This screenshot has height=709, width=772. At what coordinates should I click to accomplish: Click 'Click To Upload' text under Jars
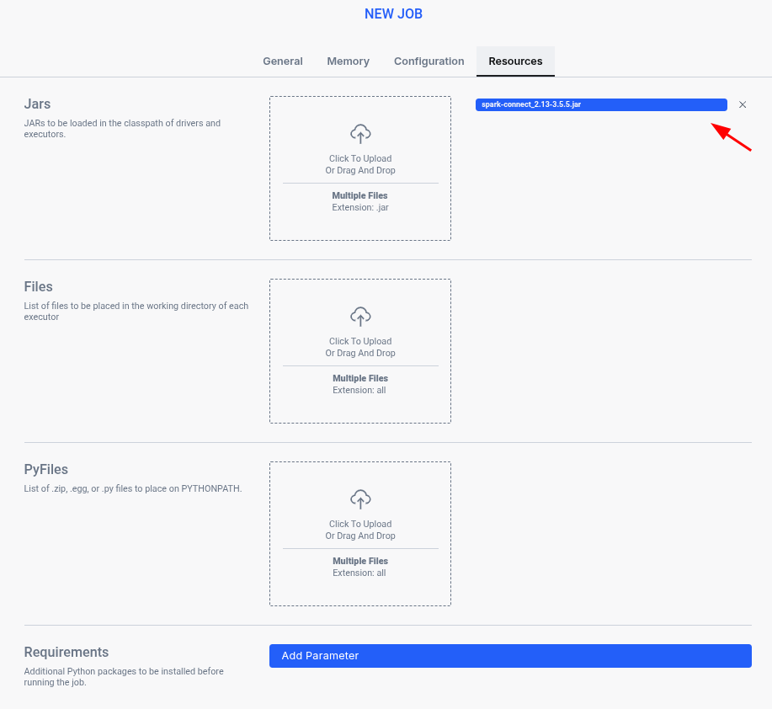360,157
